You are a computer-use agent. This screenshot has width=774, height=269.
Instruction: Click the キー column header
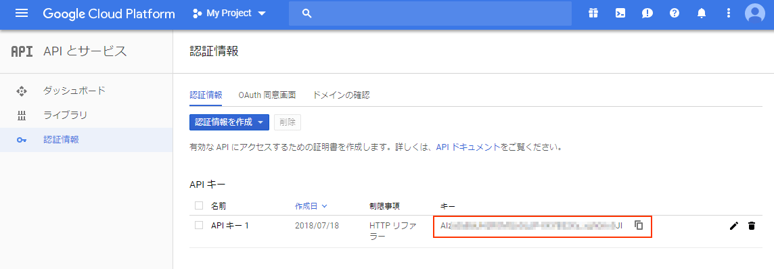coord(448,206)
